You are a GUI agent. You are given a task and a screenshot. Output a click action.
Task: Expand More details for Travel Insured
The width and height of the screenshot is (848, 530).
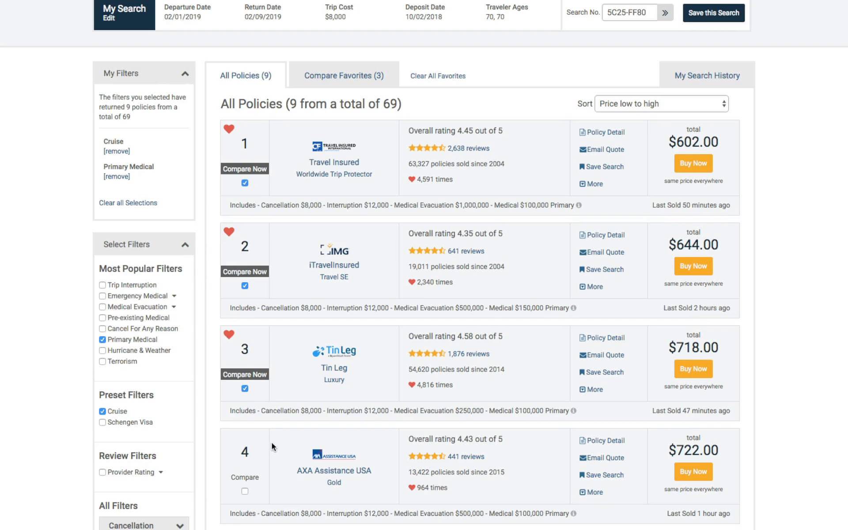click(x=591, y=184)
